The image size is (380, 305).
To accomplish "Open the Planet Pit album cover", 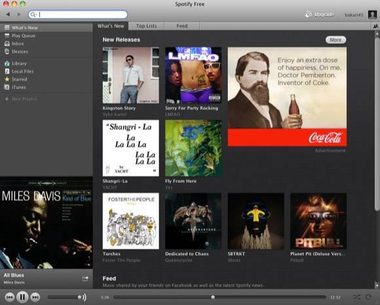I will (318, 221).
